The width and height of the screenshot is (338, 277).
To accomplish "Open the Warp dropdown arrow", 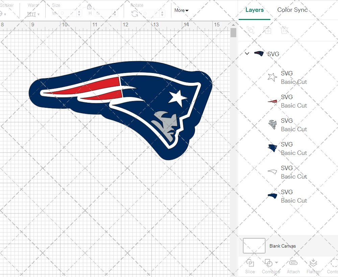I will coord(39,14).
